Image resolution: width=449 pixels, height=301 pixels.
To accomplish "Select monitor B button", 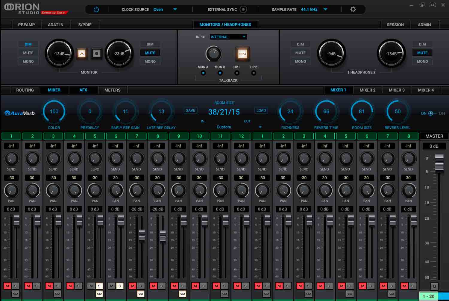I will pos(96,54).
